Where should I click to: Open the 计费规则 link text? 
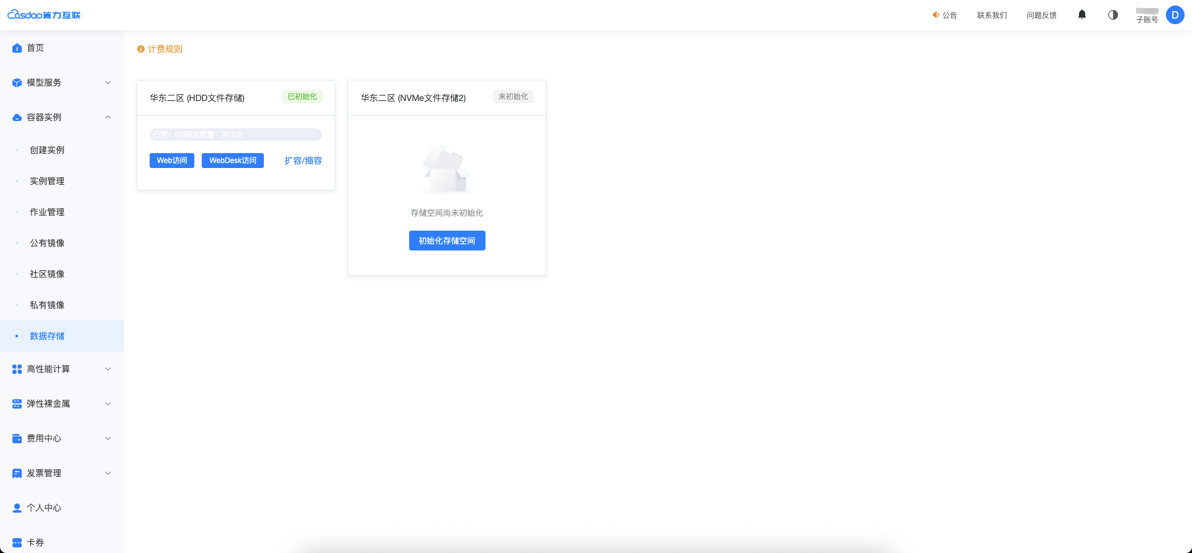[165, 49]
